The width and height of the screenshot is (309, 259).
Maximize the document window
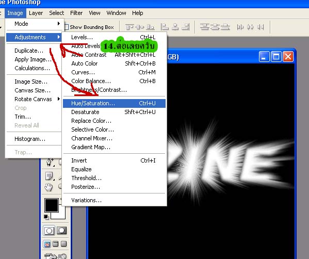pyautogui.click(x=276, y=57)
